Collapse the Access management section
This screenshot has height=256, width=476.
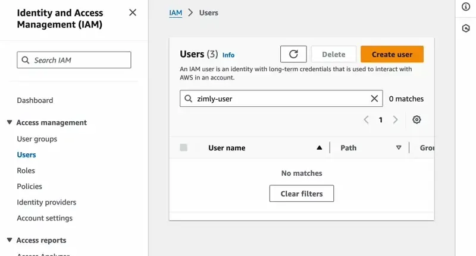10,122
